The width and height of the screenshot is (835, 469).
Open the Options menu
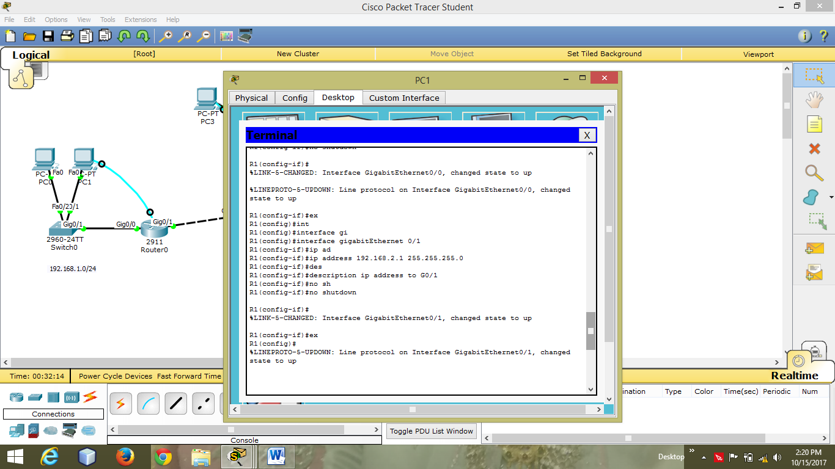[x=56, y=20]
